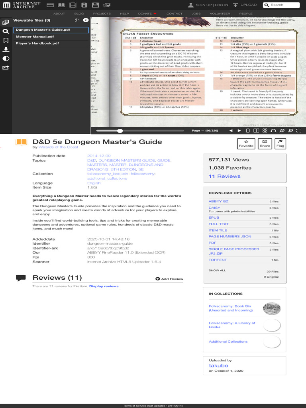
Task: Expand SHOW ALL download files
Action: [x=217, y=271]
